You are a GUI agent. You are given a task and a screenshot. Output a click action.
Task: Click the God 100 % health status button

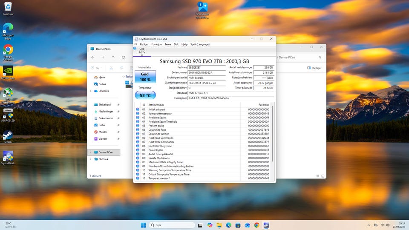point(145,77)
